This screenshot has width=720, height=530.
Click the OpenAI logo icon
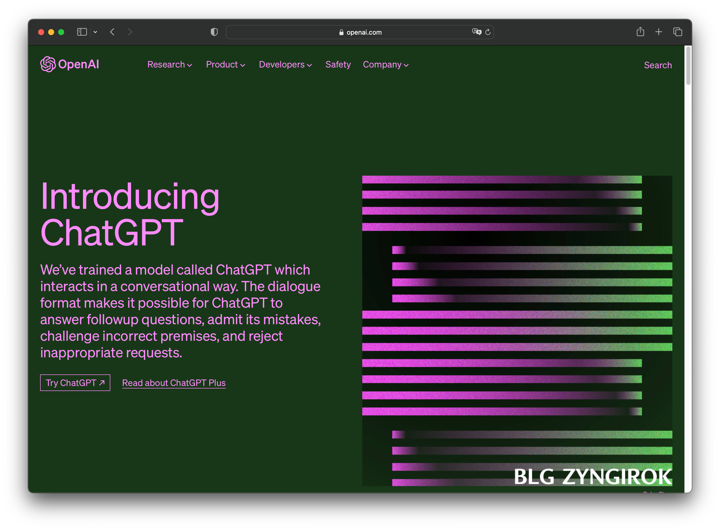pos(48,64)
